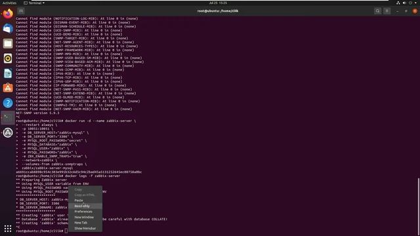420x236 pixels.
Task: Close the terminal window
Action: 415,11
